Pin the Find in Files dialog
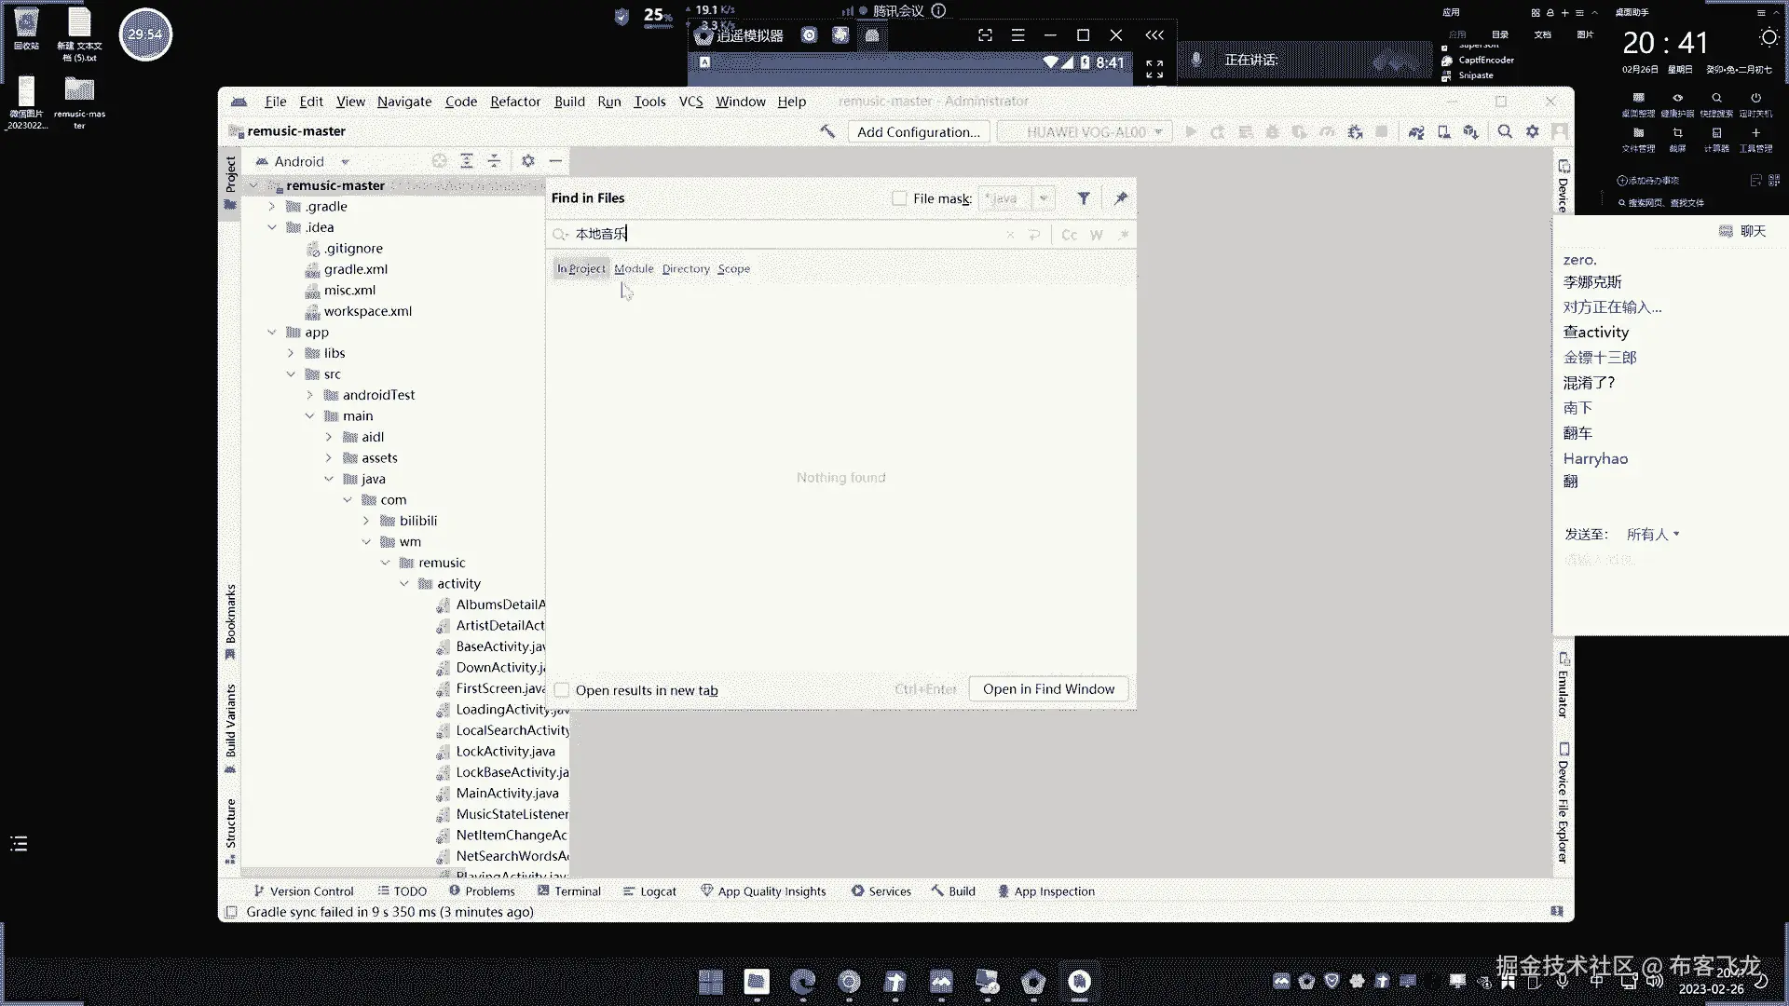Viewport: 1789px width, 1006px height. [1121, 198]
